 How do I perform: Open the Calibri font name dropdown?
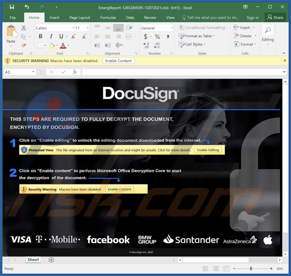[x=73, y=28]
